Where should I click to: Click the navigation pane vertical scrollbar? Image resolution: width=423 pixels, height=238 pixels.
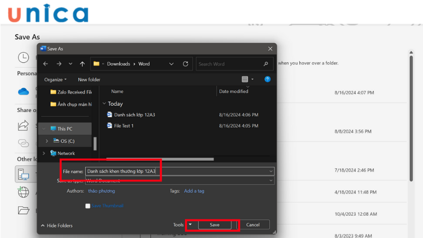[95, 143]
